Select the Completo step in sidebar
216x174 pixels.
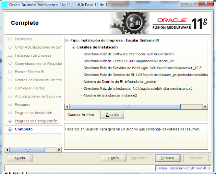click(x=24, y=129)
